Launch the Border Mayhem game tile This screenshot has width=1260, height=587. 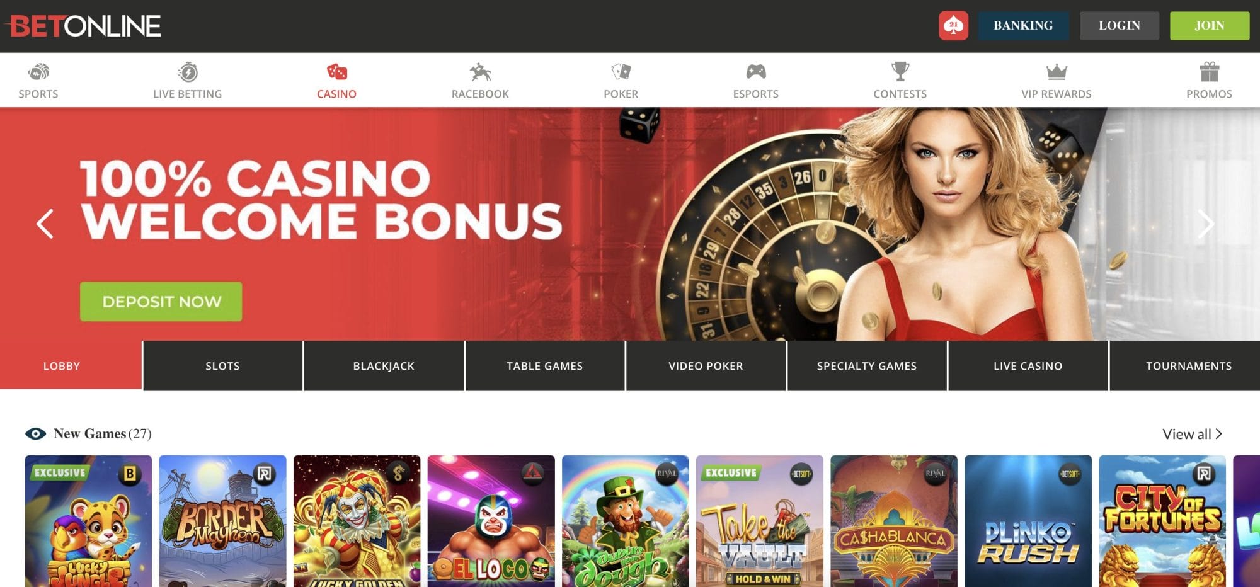222,521
